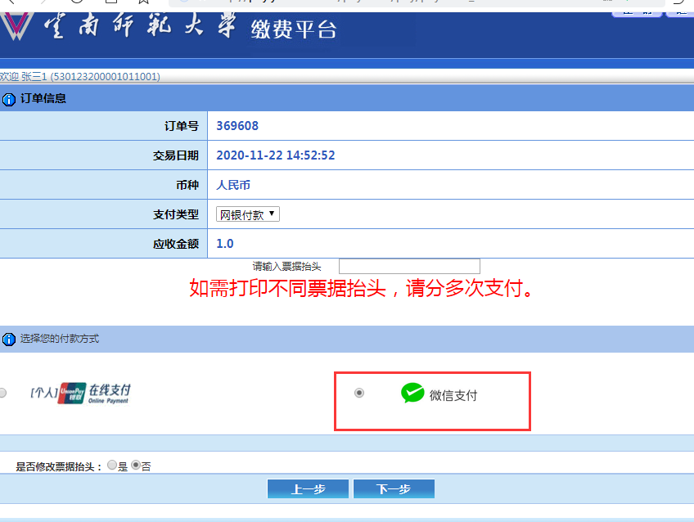694x522 pixels.
Task: Select the UnionPay personal payment radio button
Action: [x=2, y=393]
